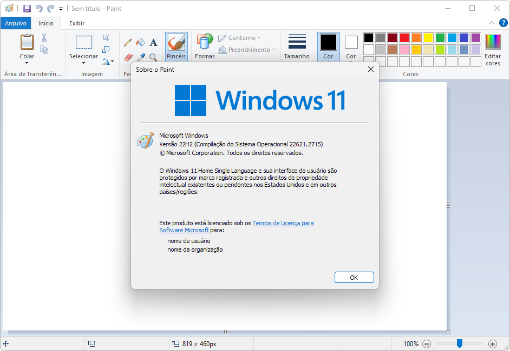Click the Zoom out minus button
The image size is (510, 351).
[x=427, y=344]
